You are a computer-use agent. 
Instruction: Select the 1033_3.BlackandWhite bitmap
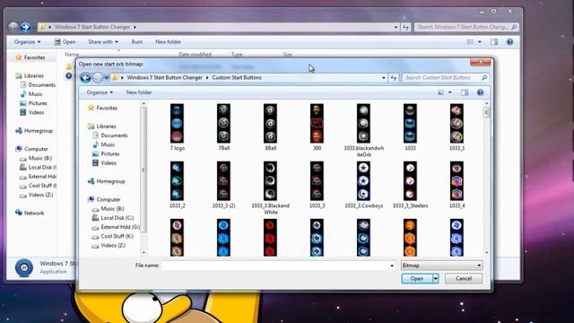pos(270,181)
